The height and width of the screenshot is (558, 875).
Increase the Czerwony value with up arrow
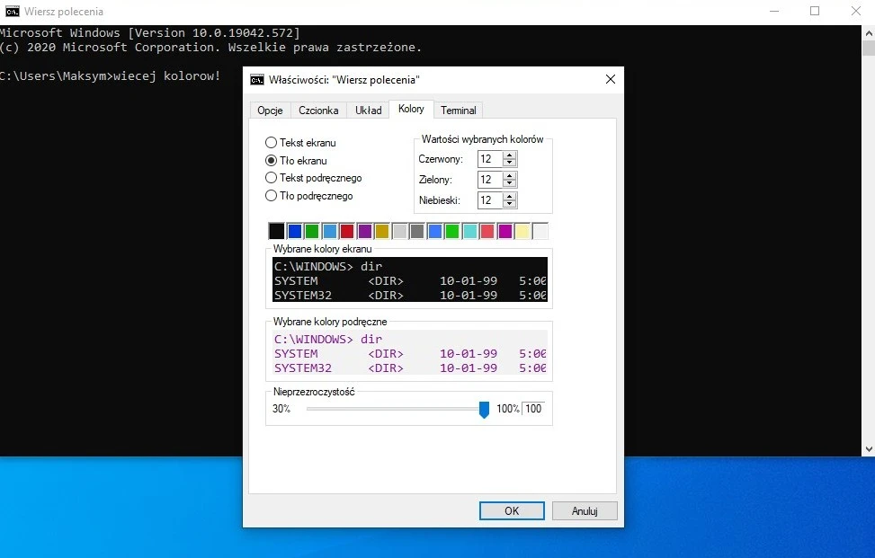pos(510,155)
